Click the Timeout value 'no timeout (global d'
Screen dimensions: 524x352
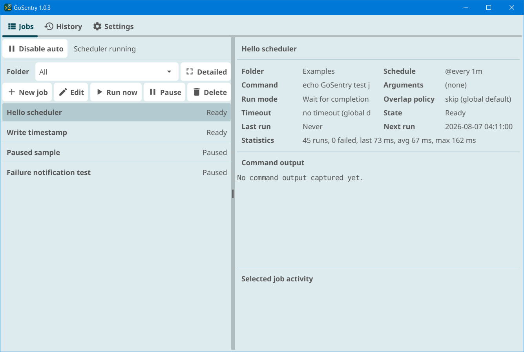coord(336,113)
